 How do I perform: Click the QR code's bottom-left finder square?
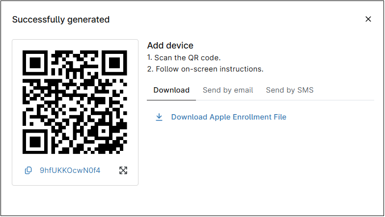35,142
